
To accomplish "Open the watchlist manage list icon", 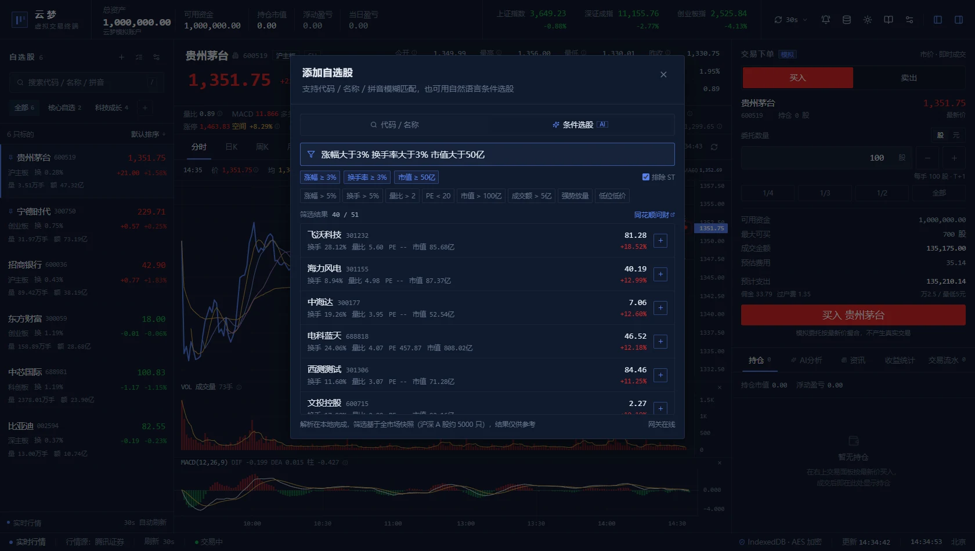I will point(139,57).
